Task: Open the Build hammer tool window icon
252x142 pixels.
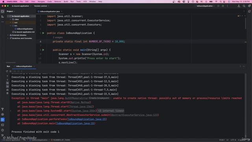Action: click(x=3, y=109)
